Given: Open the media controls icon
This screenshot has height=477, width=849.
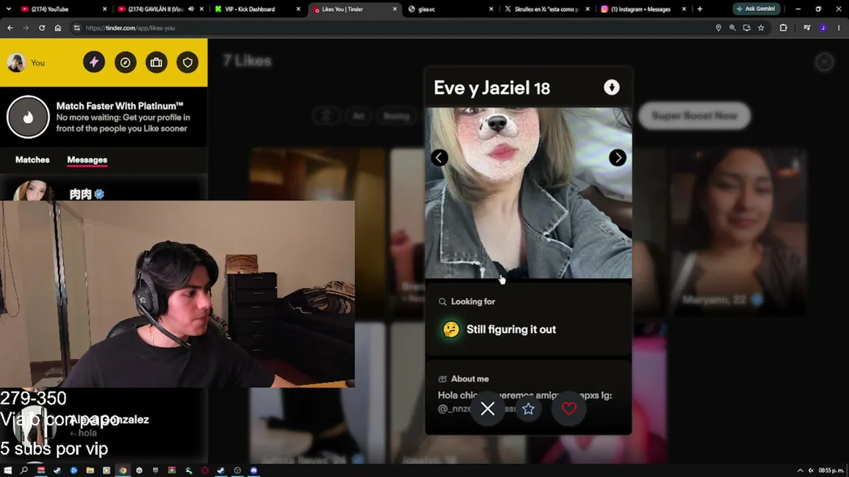Looking at the screenshot, I should [807, 28].
